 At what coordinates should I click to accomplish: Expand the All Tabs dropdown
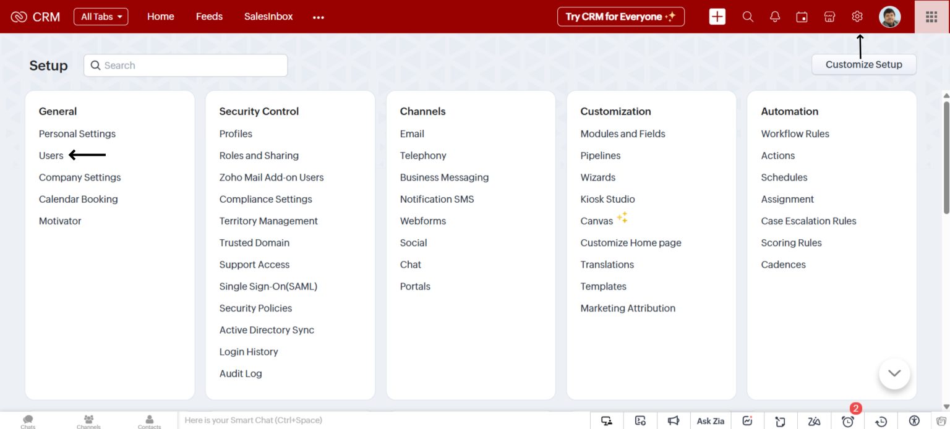point(101,17)
